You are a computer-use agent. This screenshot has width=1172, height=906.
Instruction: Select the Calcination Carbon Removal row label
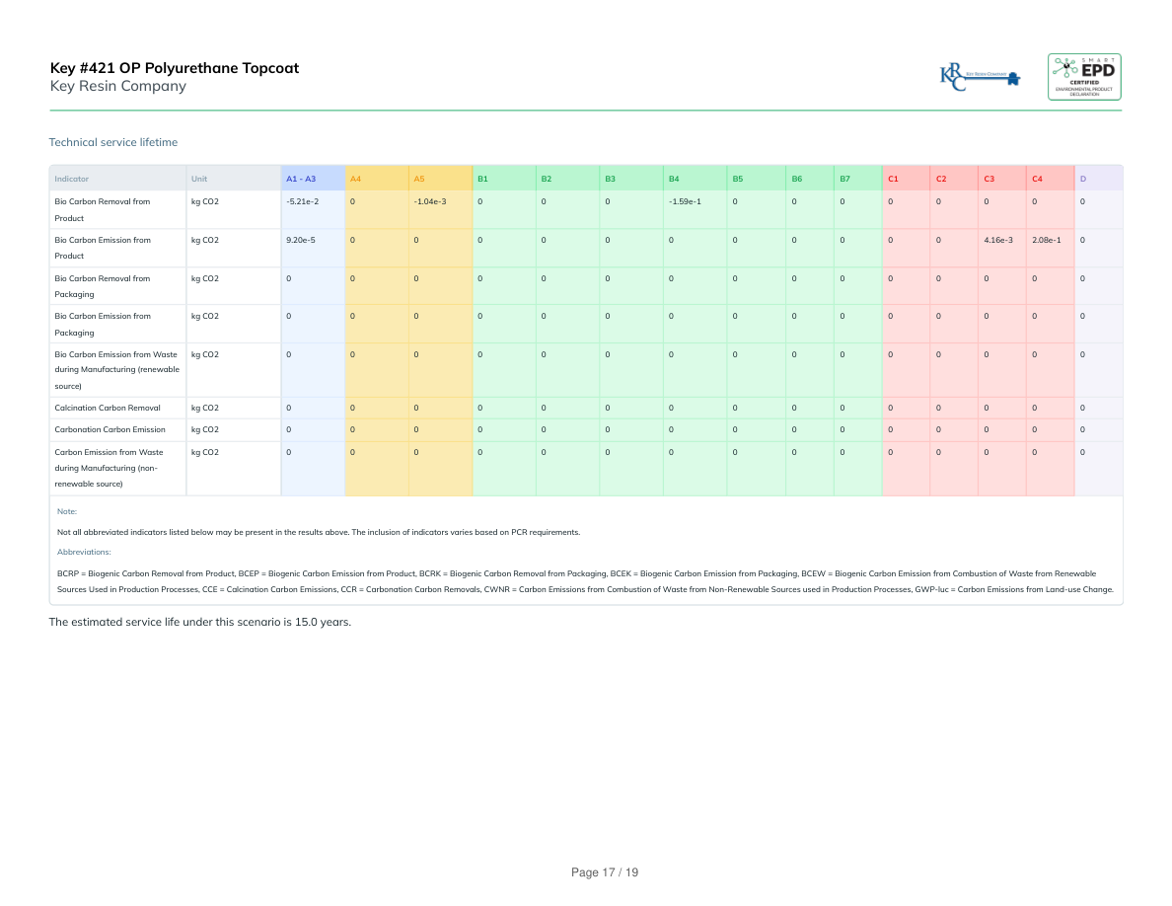108,408
